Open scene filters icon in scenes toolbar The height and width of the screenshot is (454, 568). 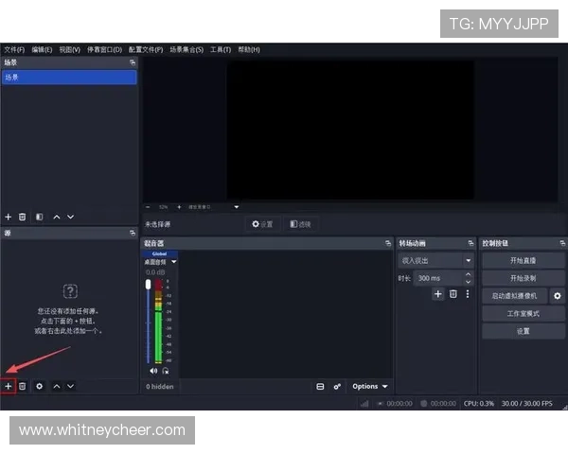coord(39,217)
